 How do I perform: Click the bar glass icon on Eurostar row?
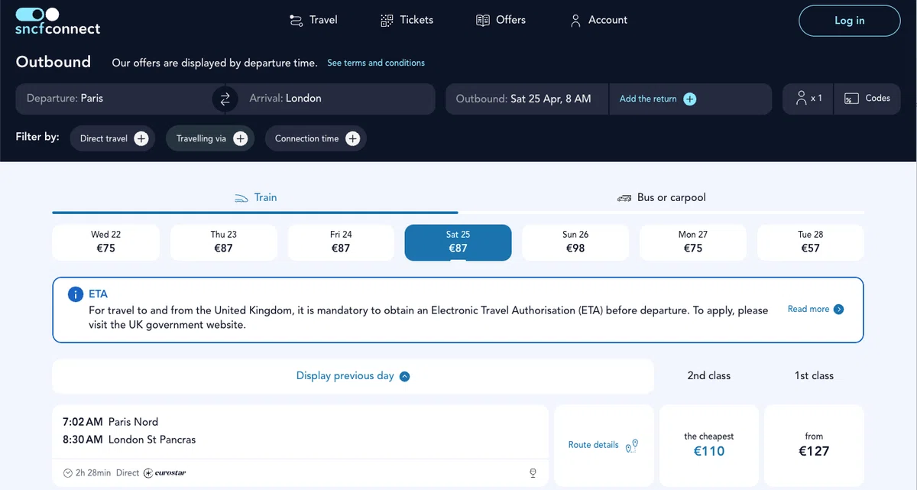click(533, 473)
